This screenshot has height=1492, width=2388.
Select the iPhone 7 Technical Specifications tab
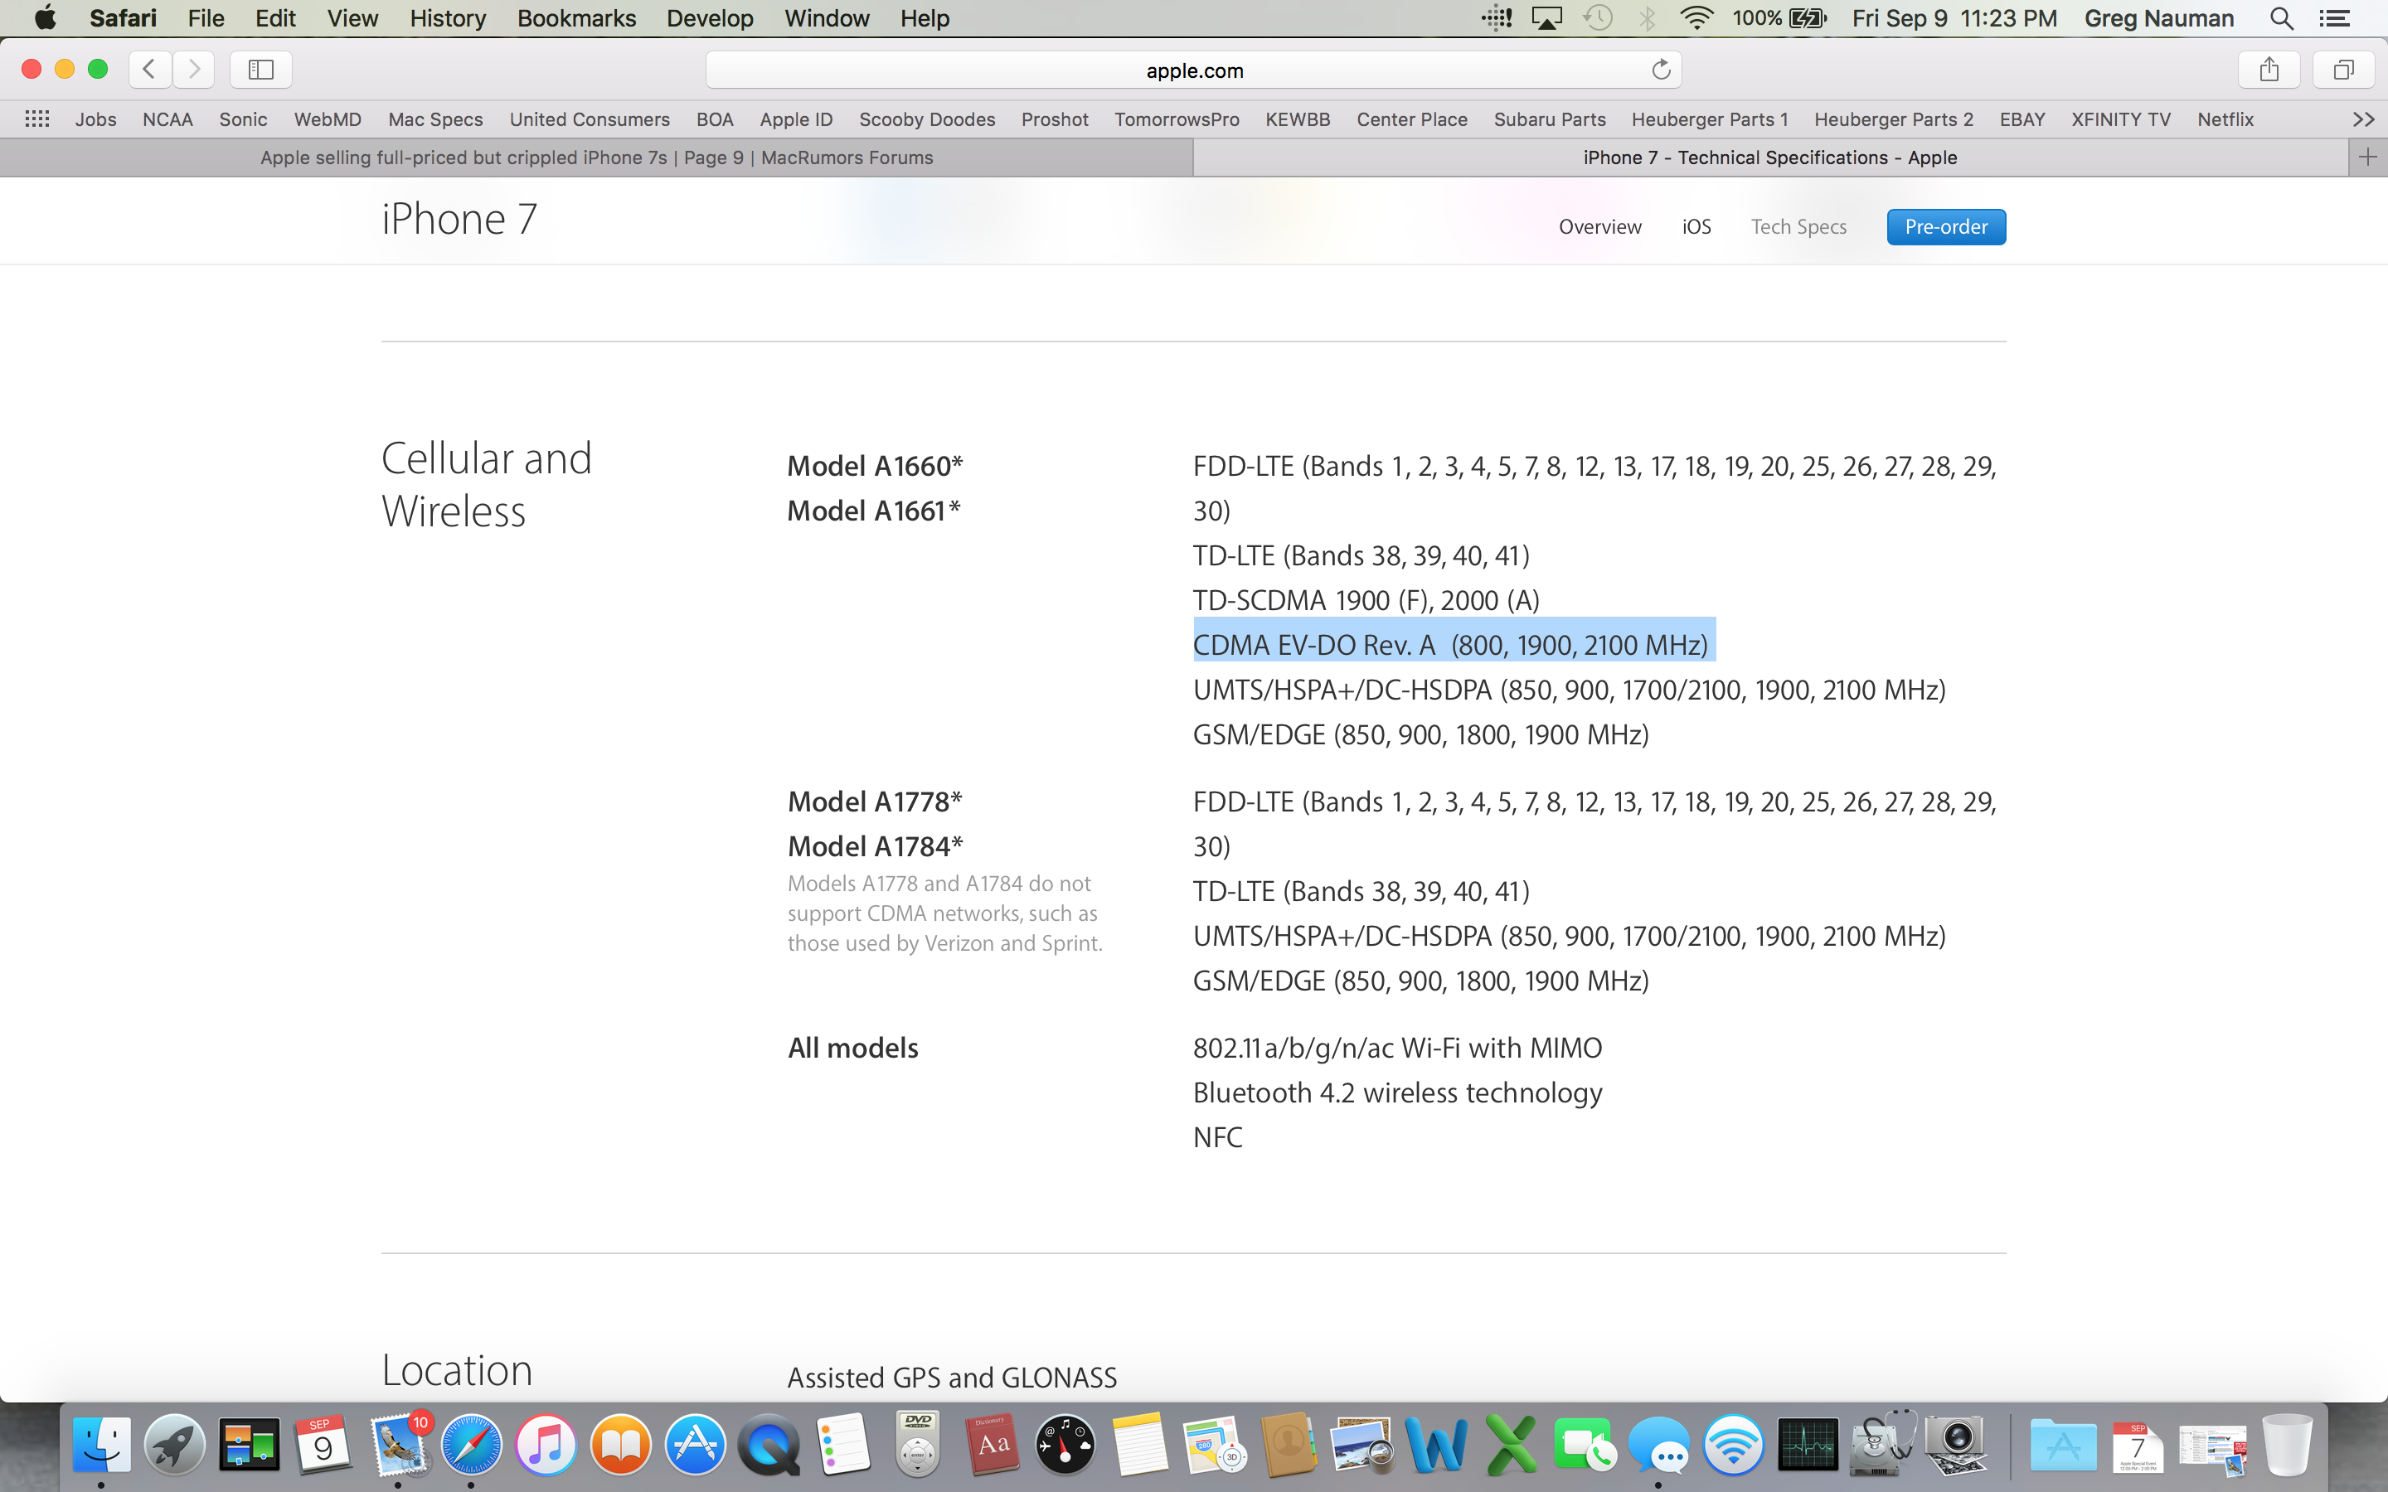click(x=1769, y=157)
